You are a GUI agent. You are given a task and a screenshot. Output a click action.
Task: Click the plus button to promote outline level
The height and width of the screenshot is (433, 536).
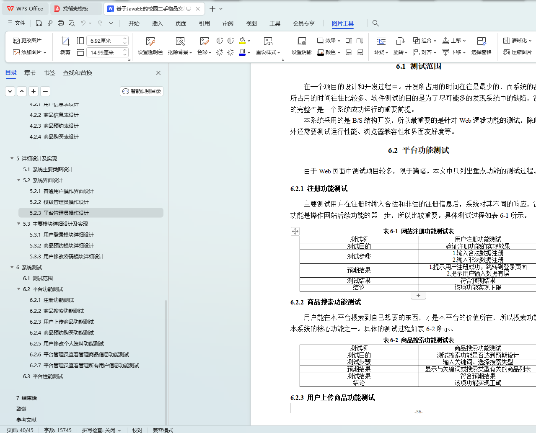coord(34,91)
